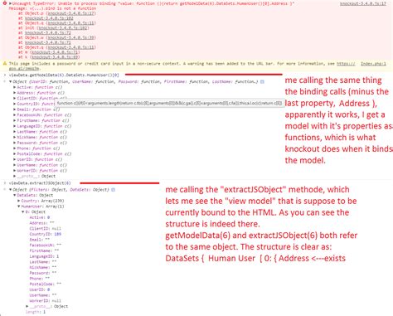Expand the WorkerID: function c() property
Image resolution: width=393 pixels, height=316 pixels.
(x=15, y=171)
